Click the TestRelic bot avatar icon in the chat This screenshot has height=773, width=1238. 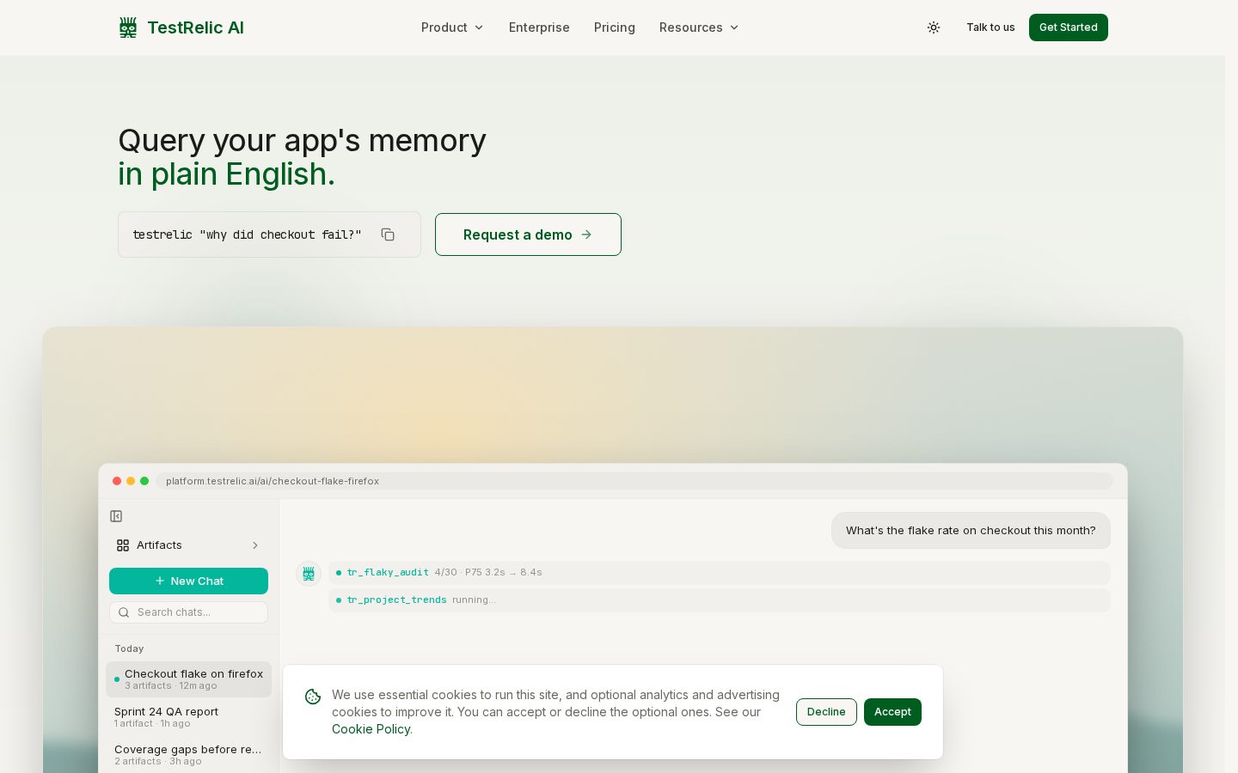coord(309,574)
